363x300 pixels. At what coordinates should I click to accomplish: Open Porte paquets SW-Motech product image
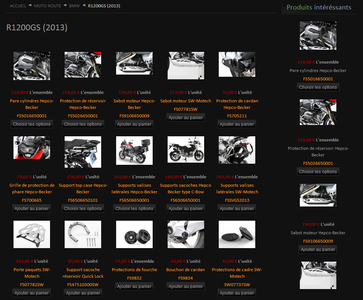[32, 234]
